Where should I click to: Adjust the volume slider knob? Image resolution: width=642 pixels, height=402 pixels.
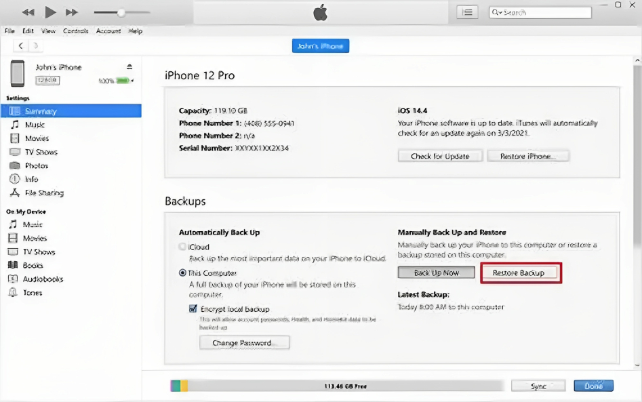pyautogui.click(x=121, y=13)
